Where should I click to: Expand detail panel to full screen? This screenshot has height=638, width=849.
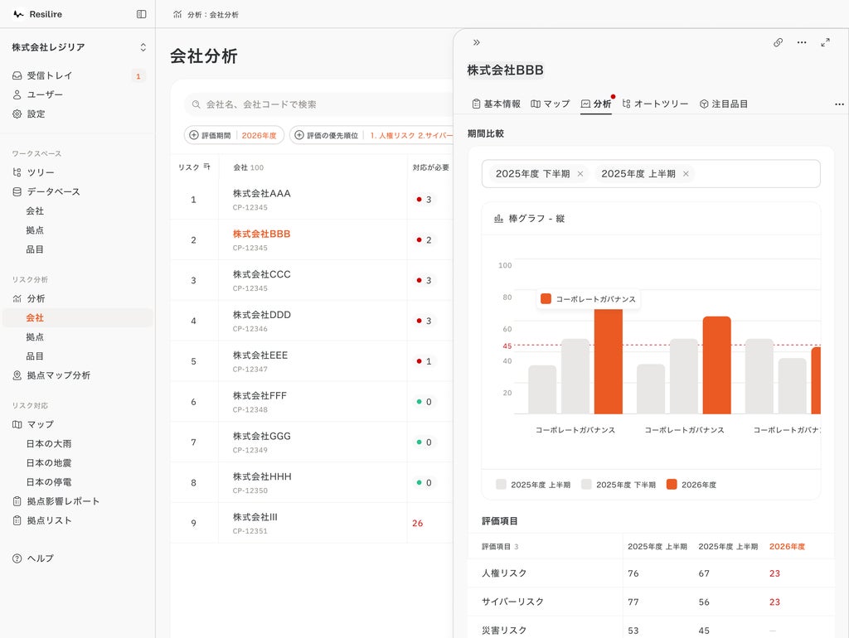[x=825, y=42]
